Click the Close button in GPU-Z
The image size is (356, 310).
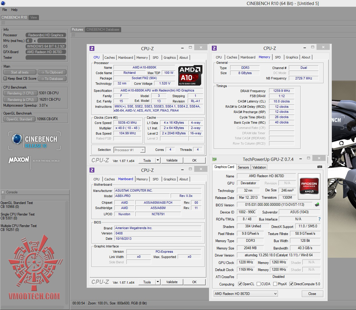pos(312,294)
